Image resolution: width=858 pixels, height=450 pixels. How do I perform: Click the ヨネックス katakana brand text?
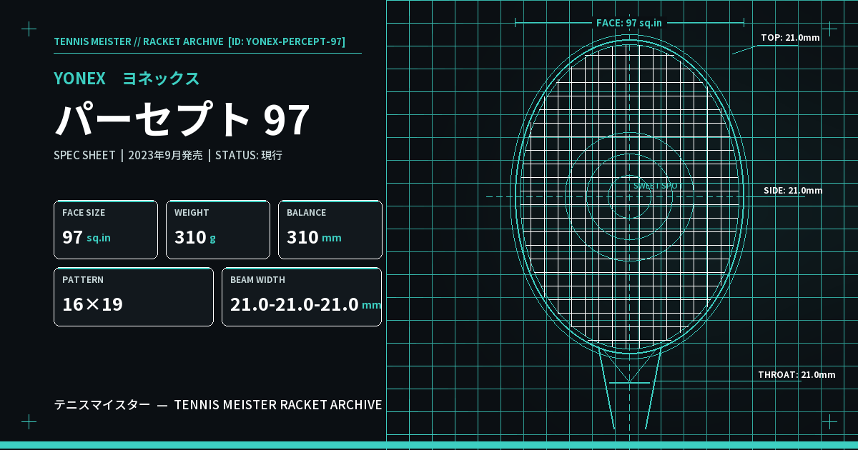point(162,79)
